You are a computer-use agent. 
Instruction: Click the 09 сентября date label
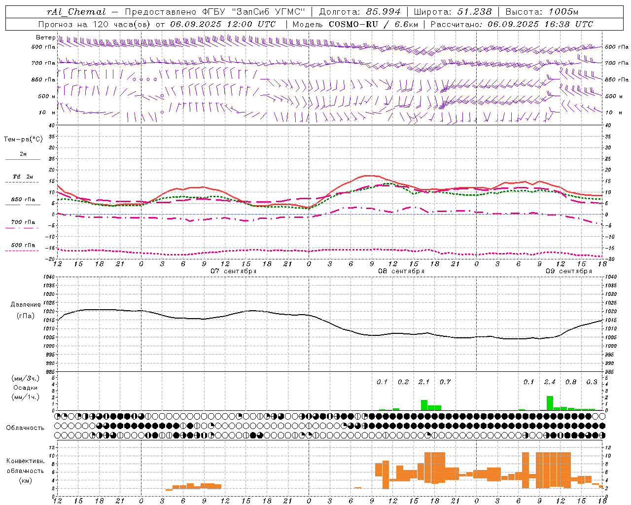pyautogui.click(x=568, y=271)
